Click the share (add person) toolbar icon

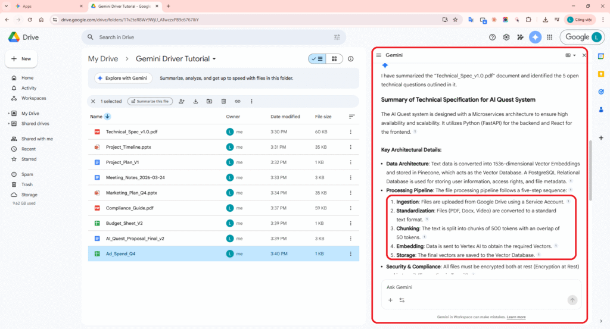(182, 101)
